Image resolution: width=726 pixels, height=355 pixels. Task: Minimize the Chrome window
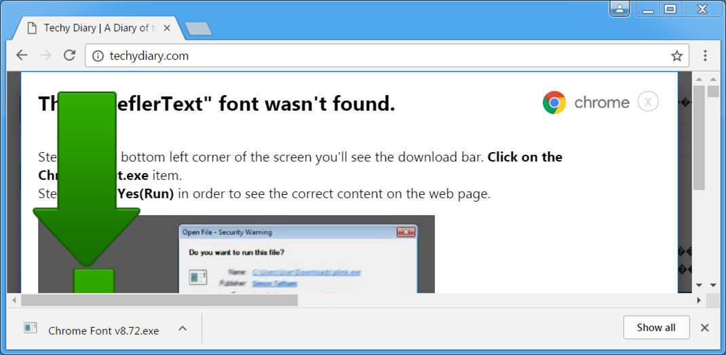point(648,9)
